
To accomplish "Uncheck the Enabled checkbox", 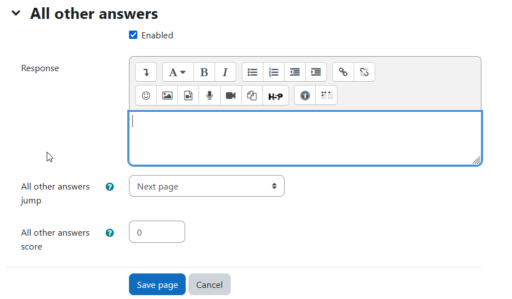I will click(x=133, y=35).
